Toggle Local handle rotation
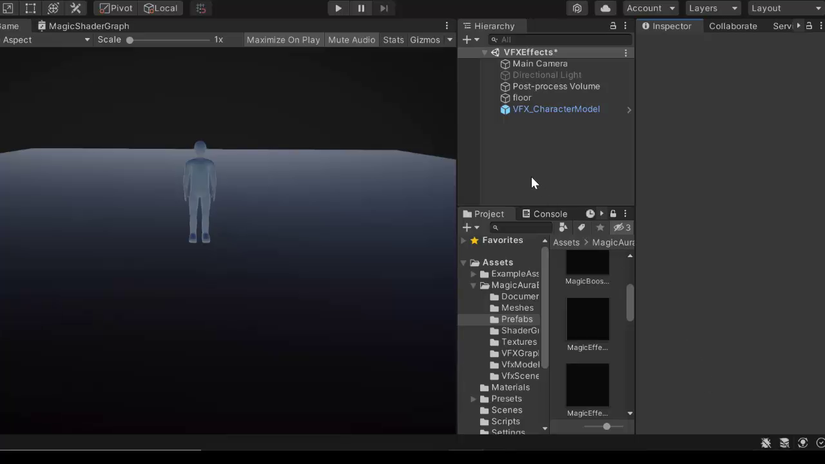This screenshot has width=825, height=464. tap(160, 8)
